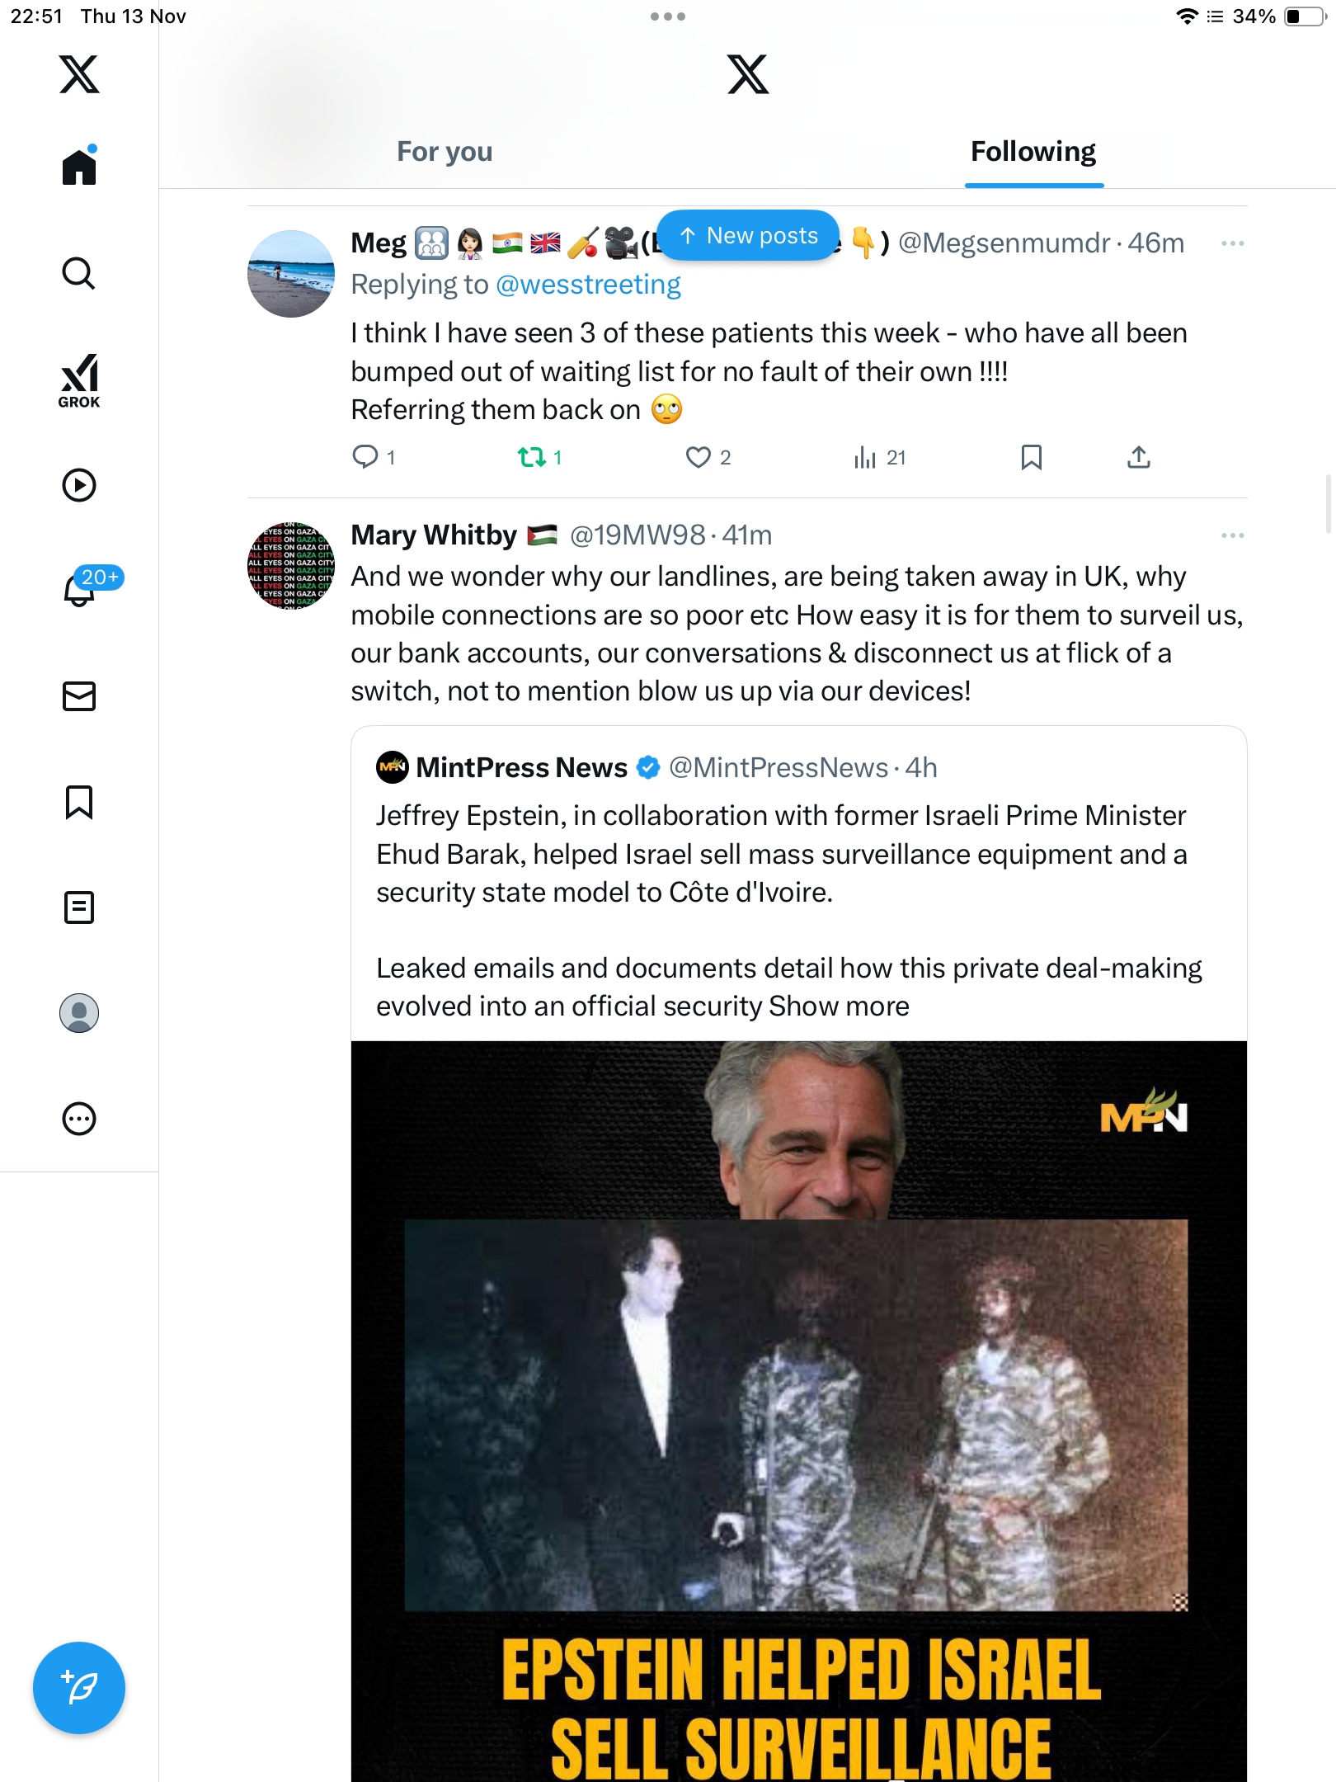Like Meg's post with the heart
The height and width of the screenshot is (1782, 1336).
[x=699, y=457]
